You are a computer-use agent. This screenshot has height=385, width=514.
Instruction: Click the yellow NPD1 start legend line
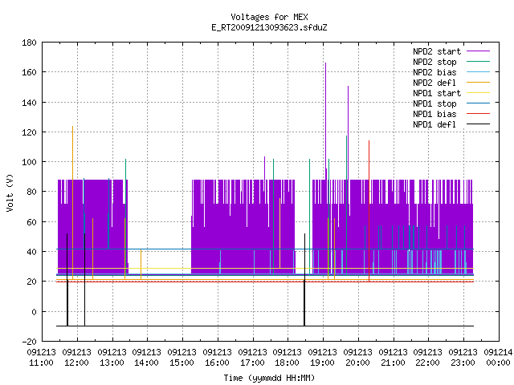(x=478, y=93)
